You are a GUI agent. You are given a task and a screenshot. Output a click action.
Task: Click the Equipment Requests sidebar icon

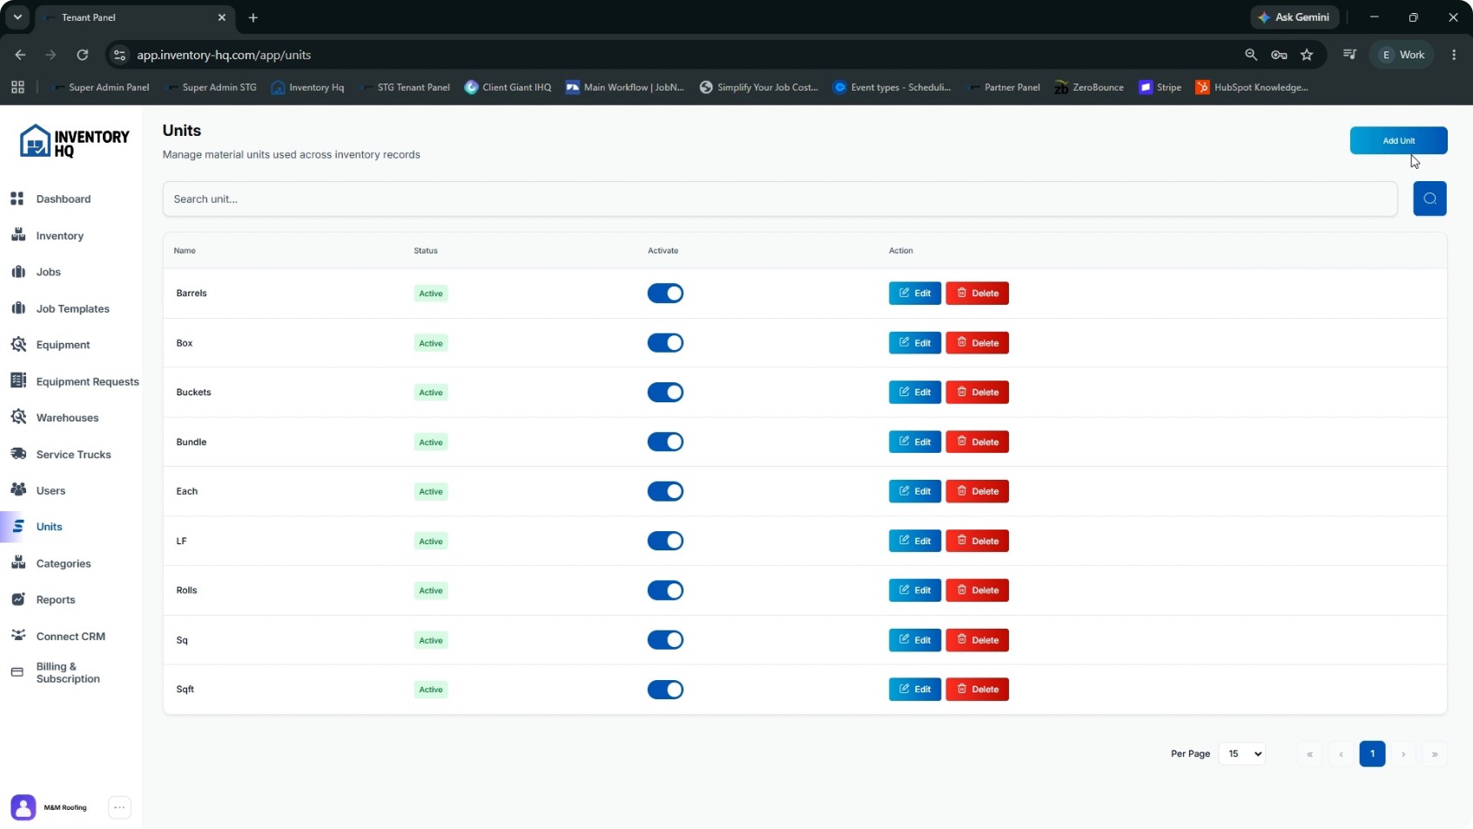coord(17,381)
